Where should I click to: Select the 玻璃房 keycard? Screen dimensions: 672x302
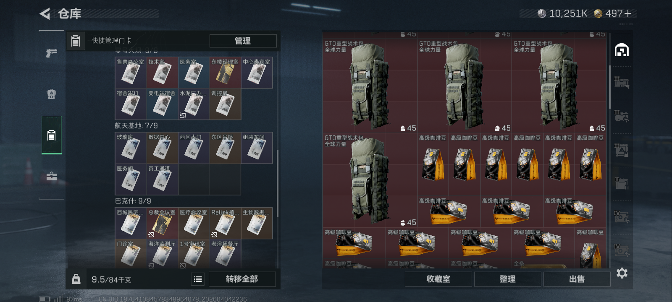point(131,148)
